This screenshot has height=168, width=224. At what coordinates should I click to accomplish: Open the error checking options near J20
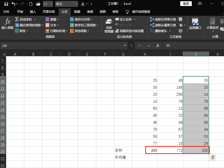click(212, 157)
